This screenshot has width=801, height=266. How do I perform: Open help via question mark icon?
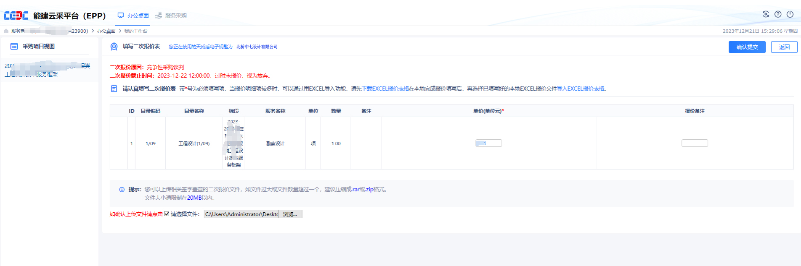tap(778, 14)
